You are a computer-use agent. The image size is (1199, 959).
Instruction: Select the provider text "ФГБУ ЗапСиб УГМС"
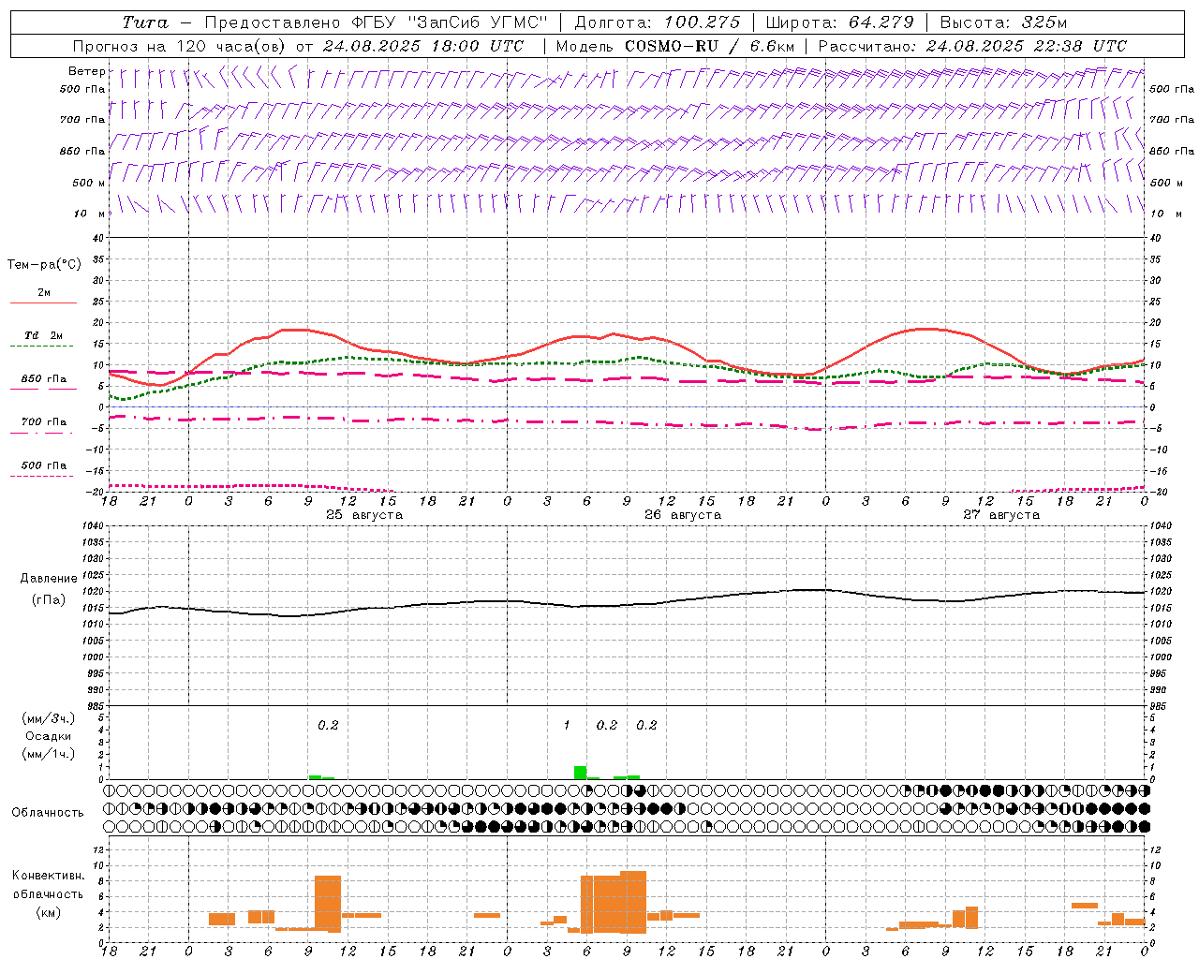tap(449, 22)
